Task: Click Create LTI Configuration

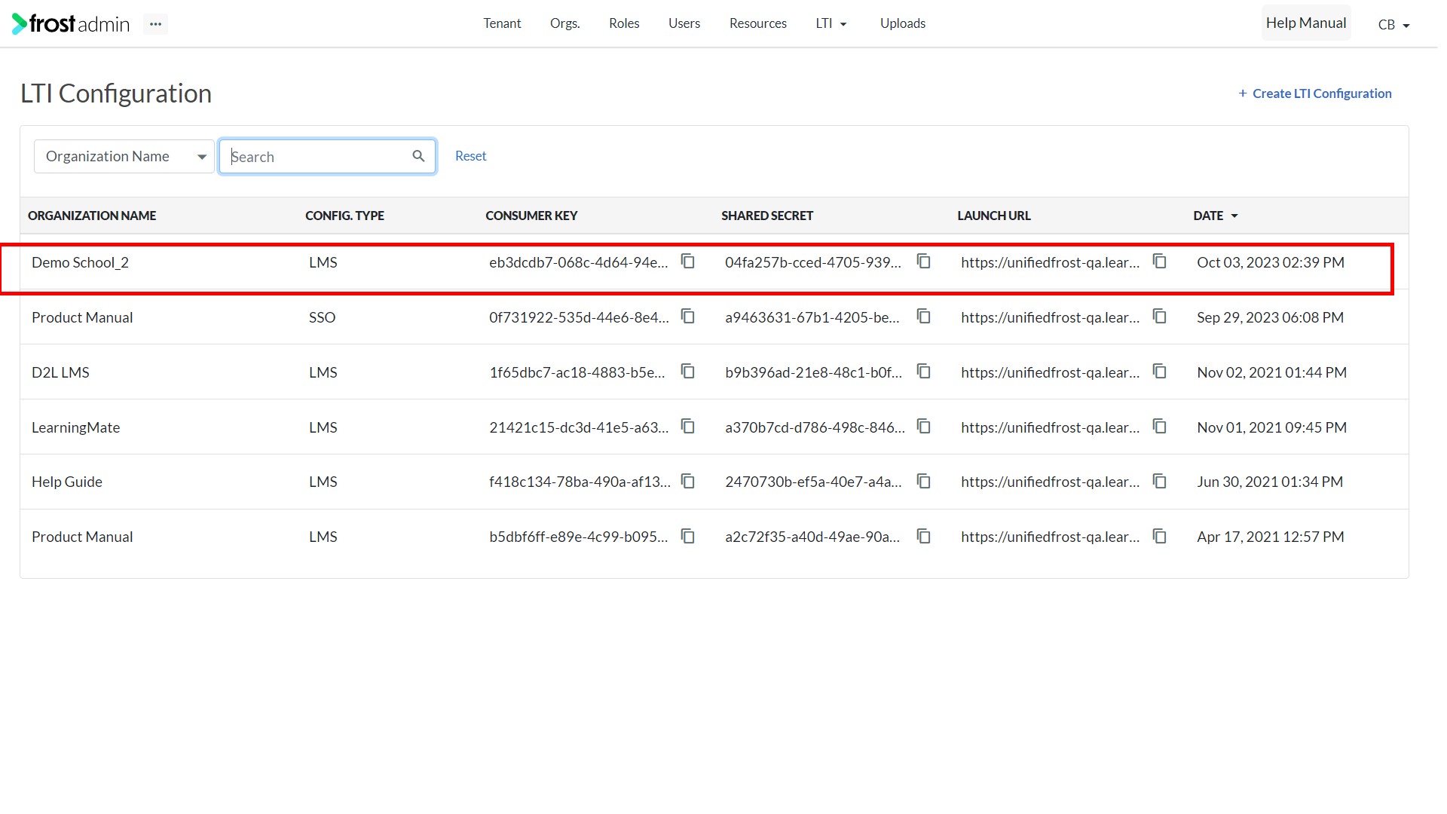Action: point(1314,93)
